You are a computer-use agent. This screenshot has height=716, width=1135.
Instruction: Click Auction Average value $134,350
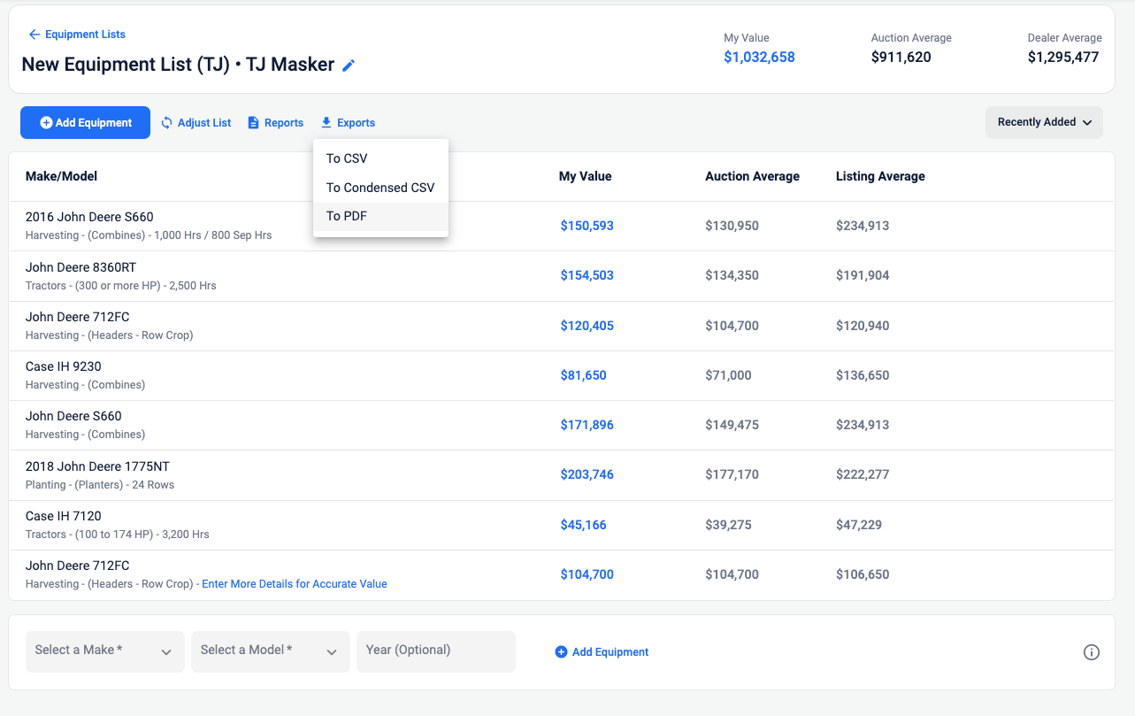point(732,275)
